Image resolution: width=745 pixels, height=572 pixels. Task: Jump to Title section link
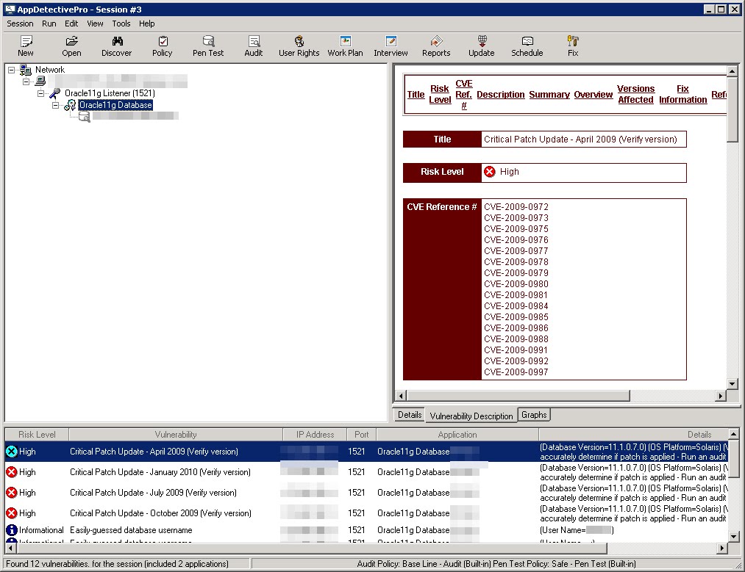[416, 95]
